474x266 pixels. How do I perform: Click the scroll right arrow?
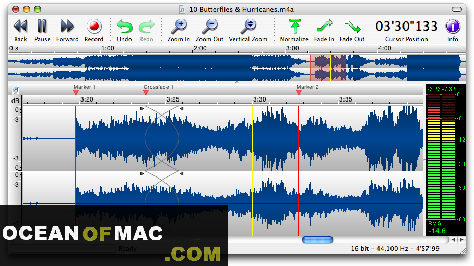pos(461,239)
